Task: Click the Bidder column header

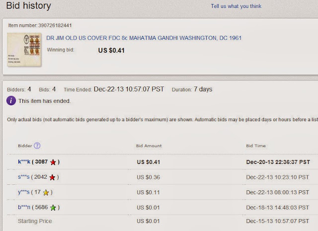Action: (x=25, y=146)
